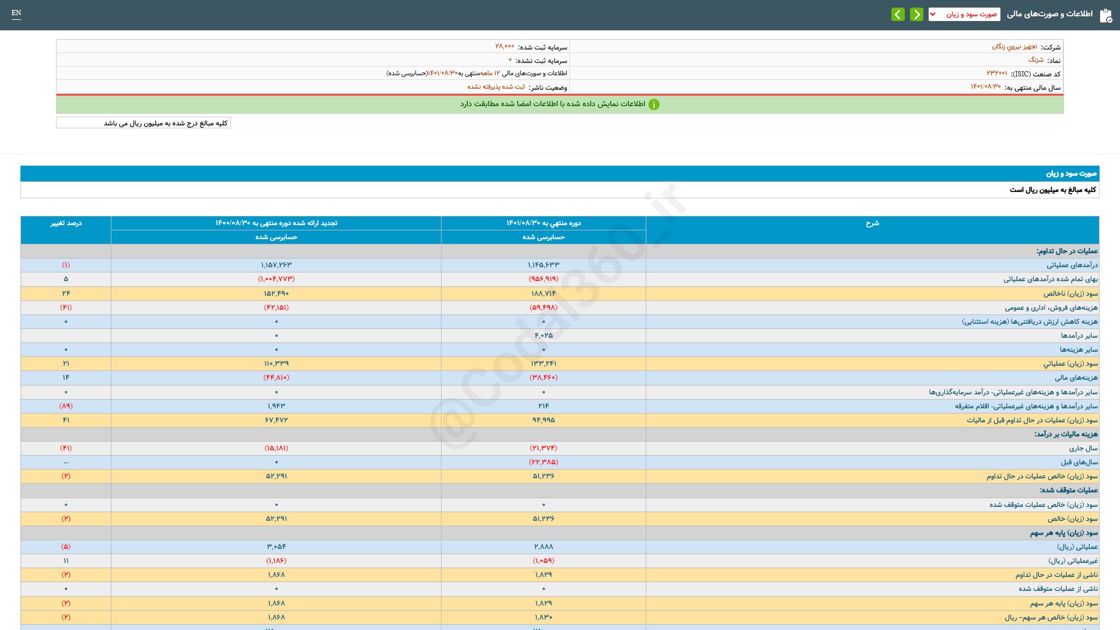The image size is (1120, 630).
Task: Switch language with the EN link
Action: pos(16,13)
